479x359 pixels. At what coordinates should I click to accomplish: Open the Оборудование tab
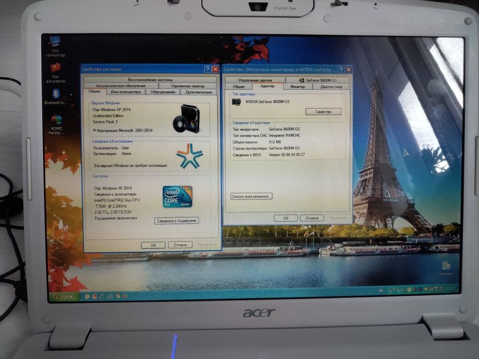163,92
